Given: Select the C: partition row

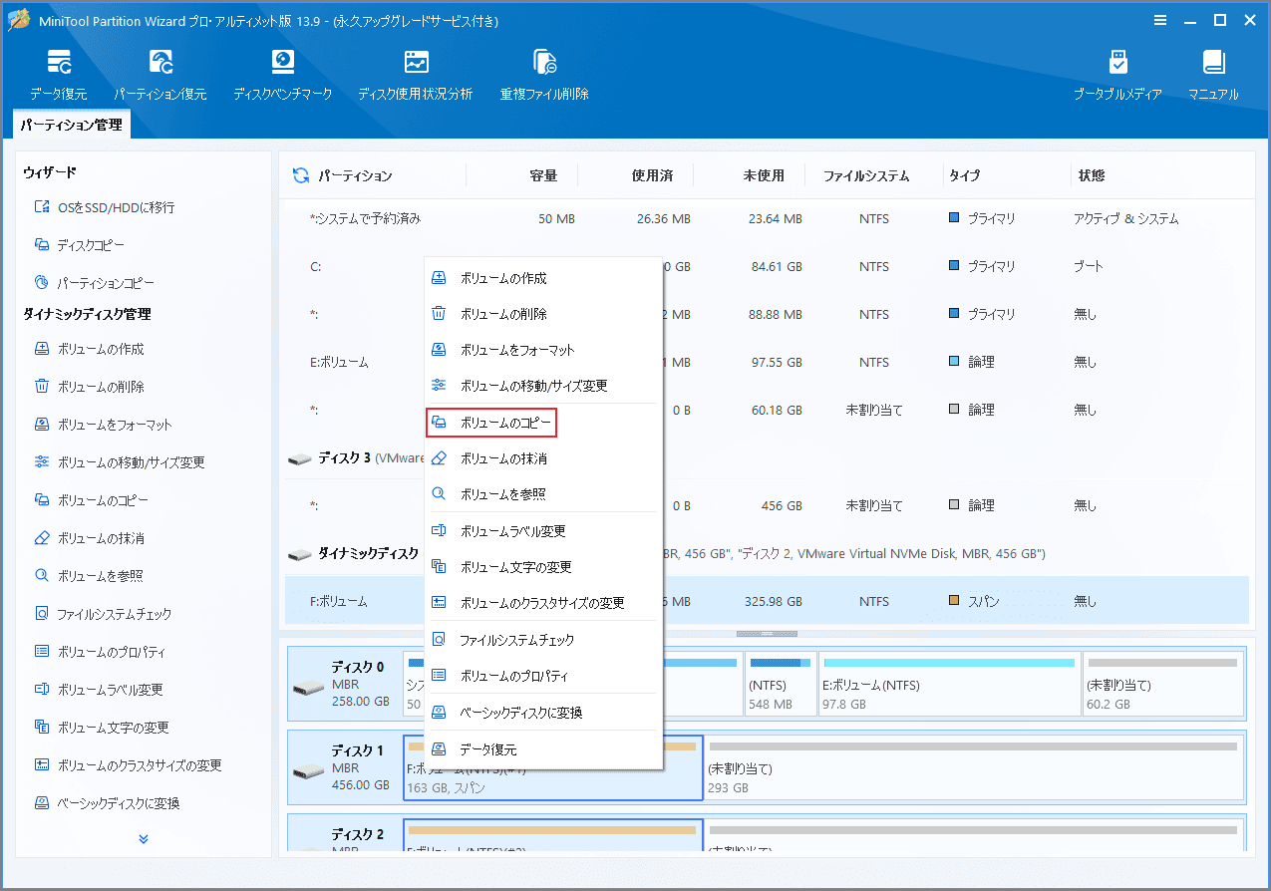Looking at the screenshot, I should (767, 266).
